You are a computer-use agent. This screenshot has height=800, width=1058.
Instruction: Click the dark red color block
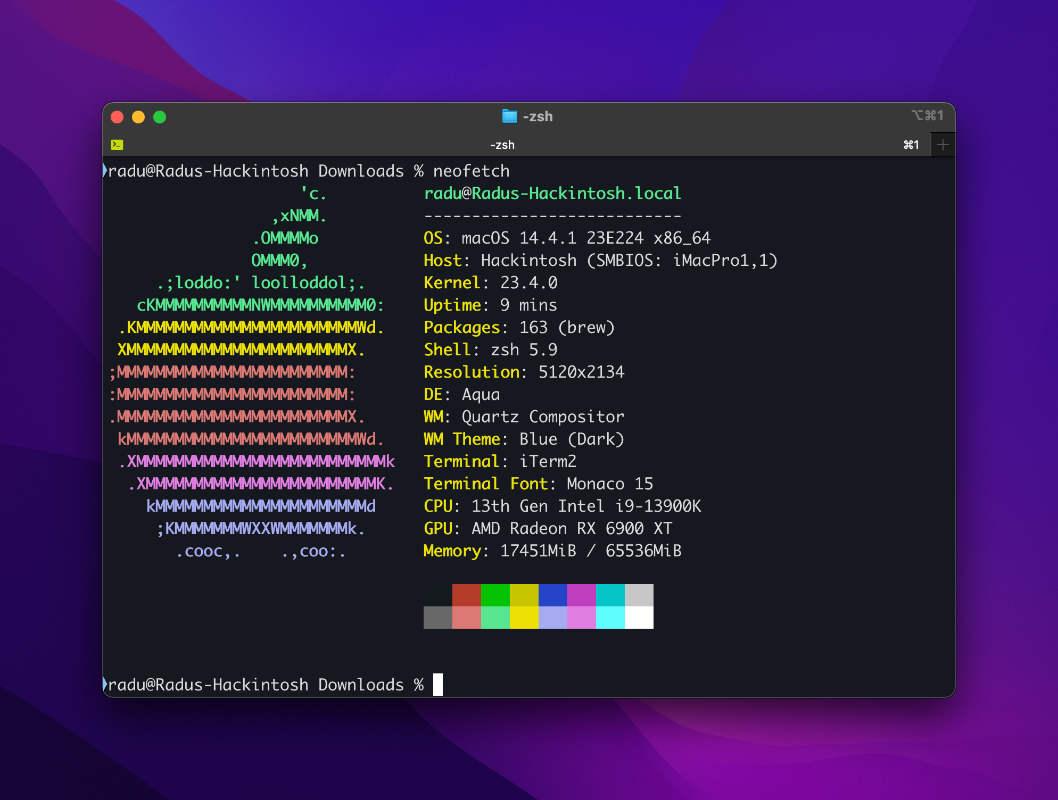(466, 595)
